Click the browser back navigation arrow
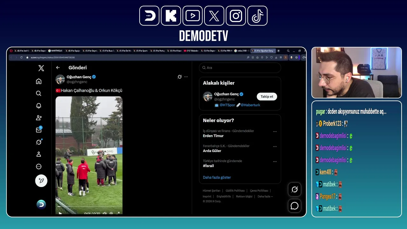The width and height of the screenshot is (407, 229). pos(11,58)
